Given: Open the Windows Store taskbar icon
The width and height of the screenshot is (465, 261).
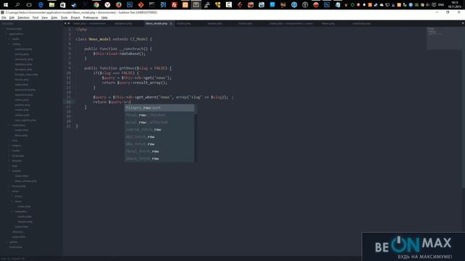Looking at the screenshot, I should coord(62,5).
